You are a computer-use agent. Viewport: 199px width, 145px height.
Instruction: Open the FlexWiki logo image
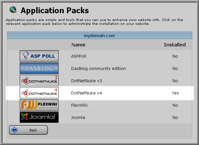click(x=39, y=105)
